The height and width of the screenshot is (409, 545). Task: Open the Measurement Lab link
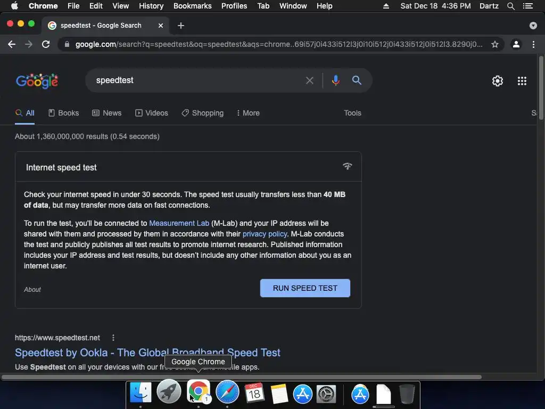[179, 223]
